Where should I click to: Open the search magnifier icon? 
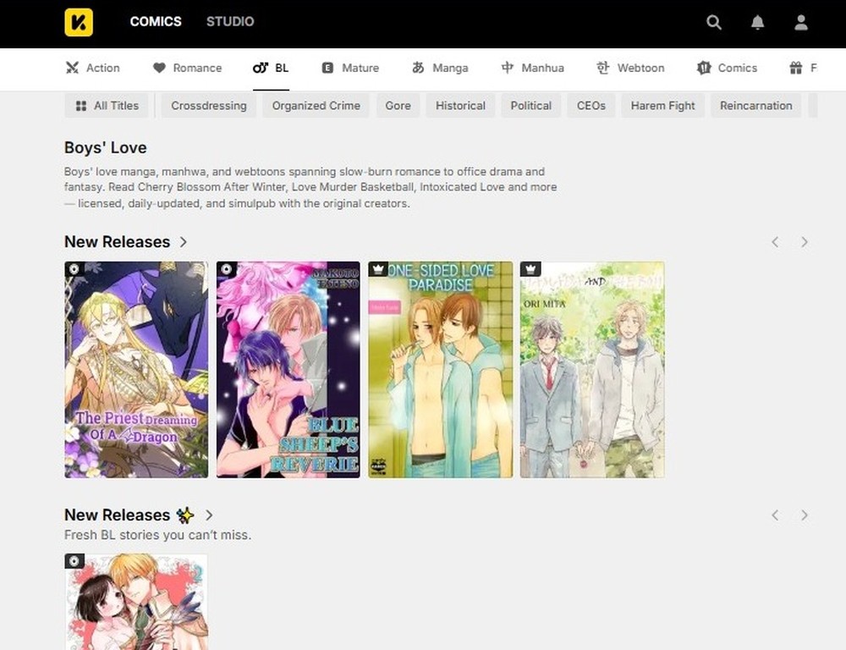click(x=714, y=22)
